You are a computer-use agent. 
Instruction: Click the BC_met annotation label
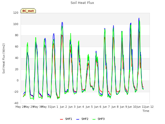coord(28,11)
